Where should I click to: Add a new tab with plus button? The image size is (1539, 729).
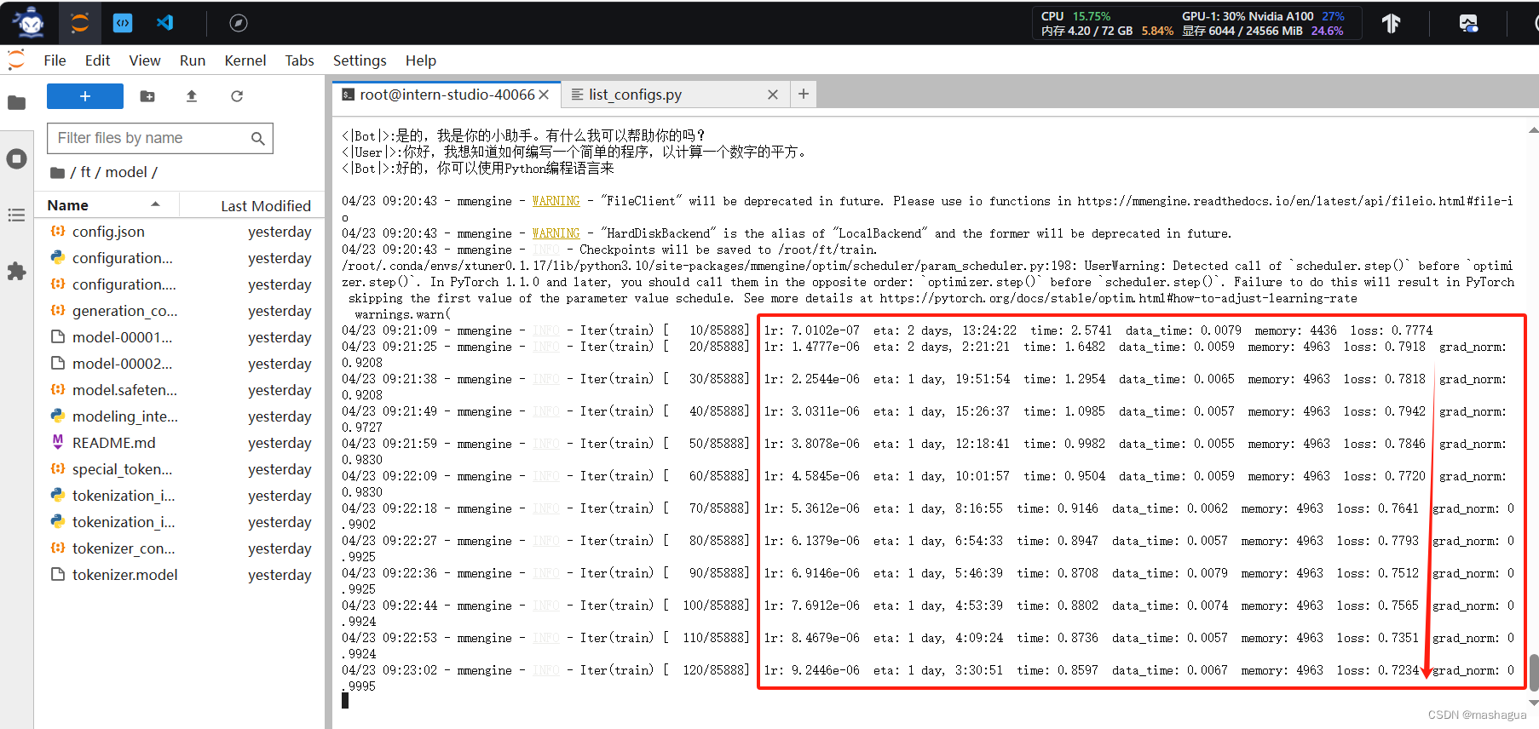(804, 94)
